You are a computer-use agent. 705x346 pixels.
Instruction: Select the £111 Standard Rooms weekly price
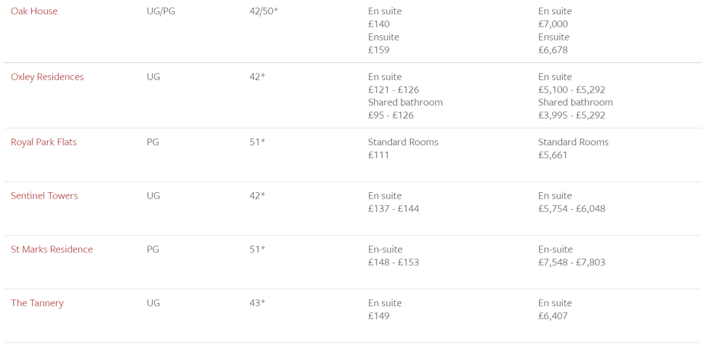pyautogui.click(x=379, y=155)
